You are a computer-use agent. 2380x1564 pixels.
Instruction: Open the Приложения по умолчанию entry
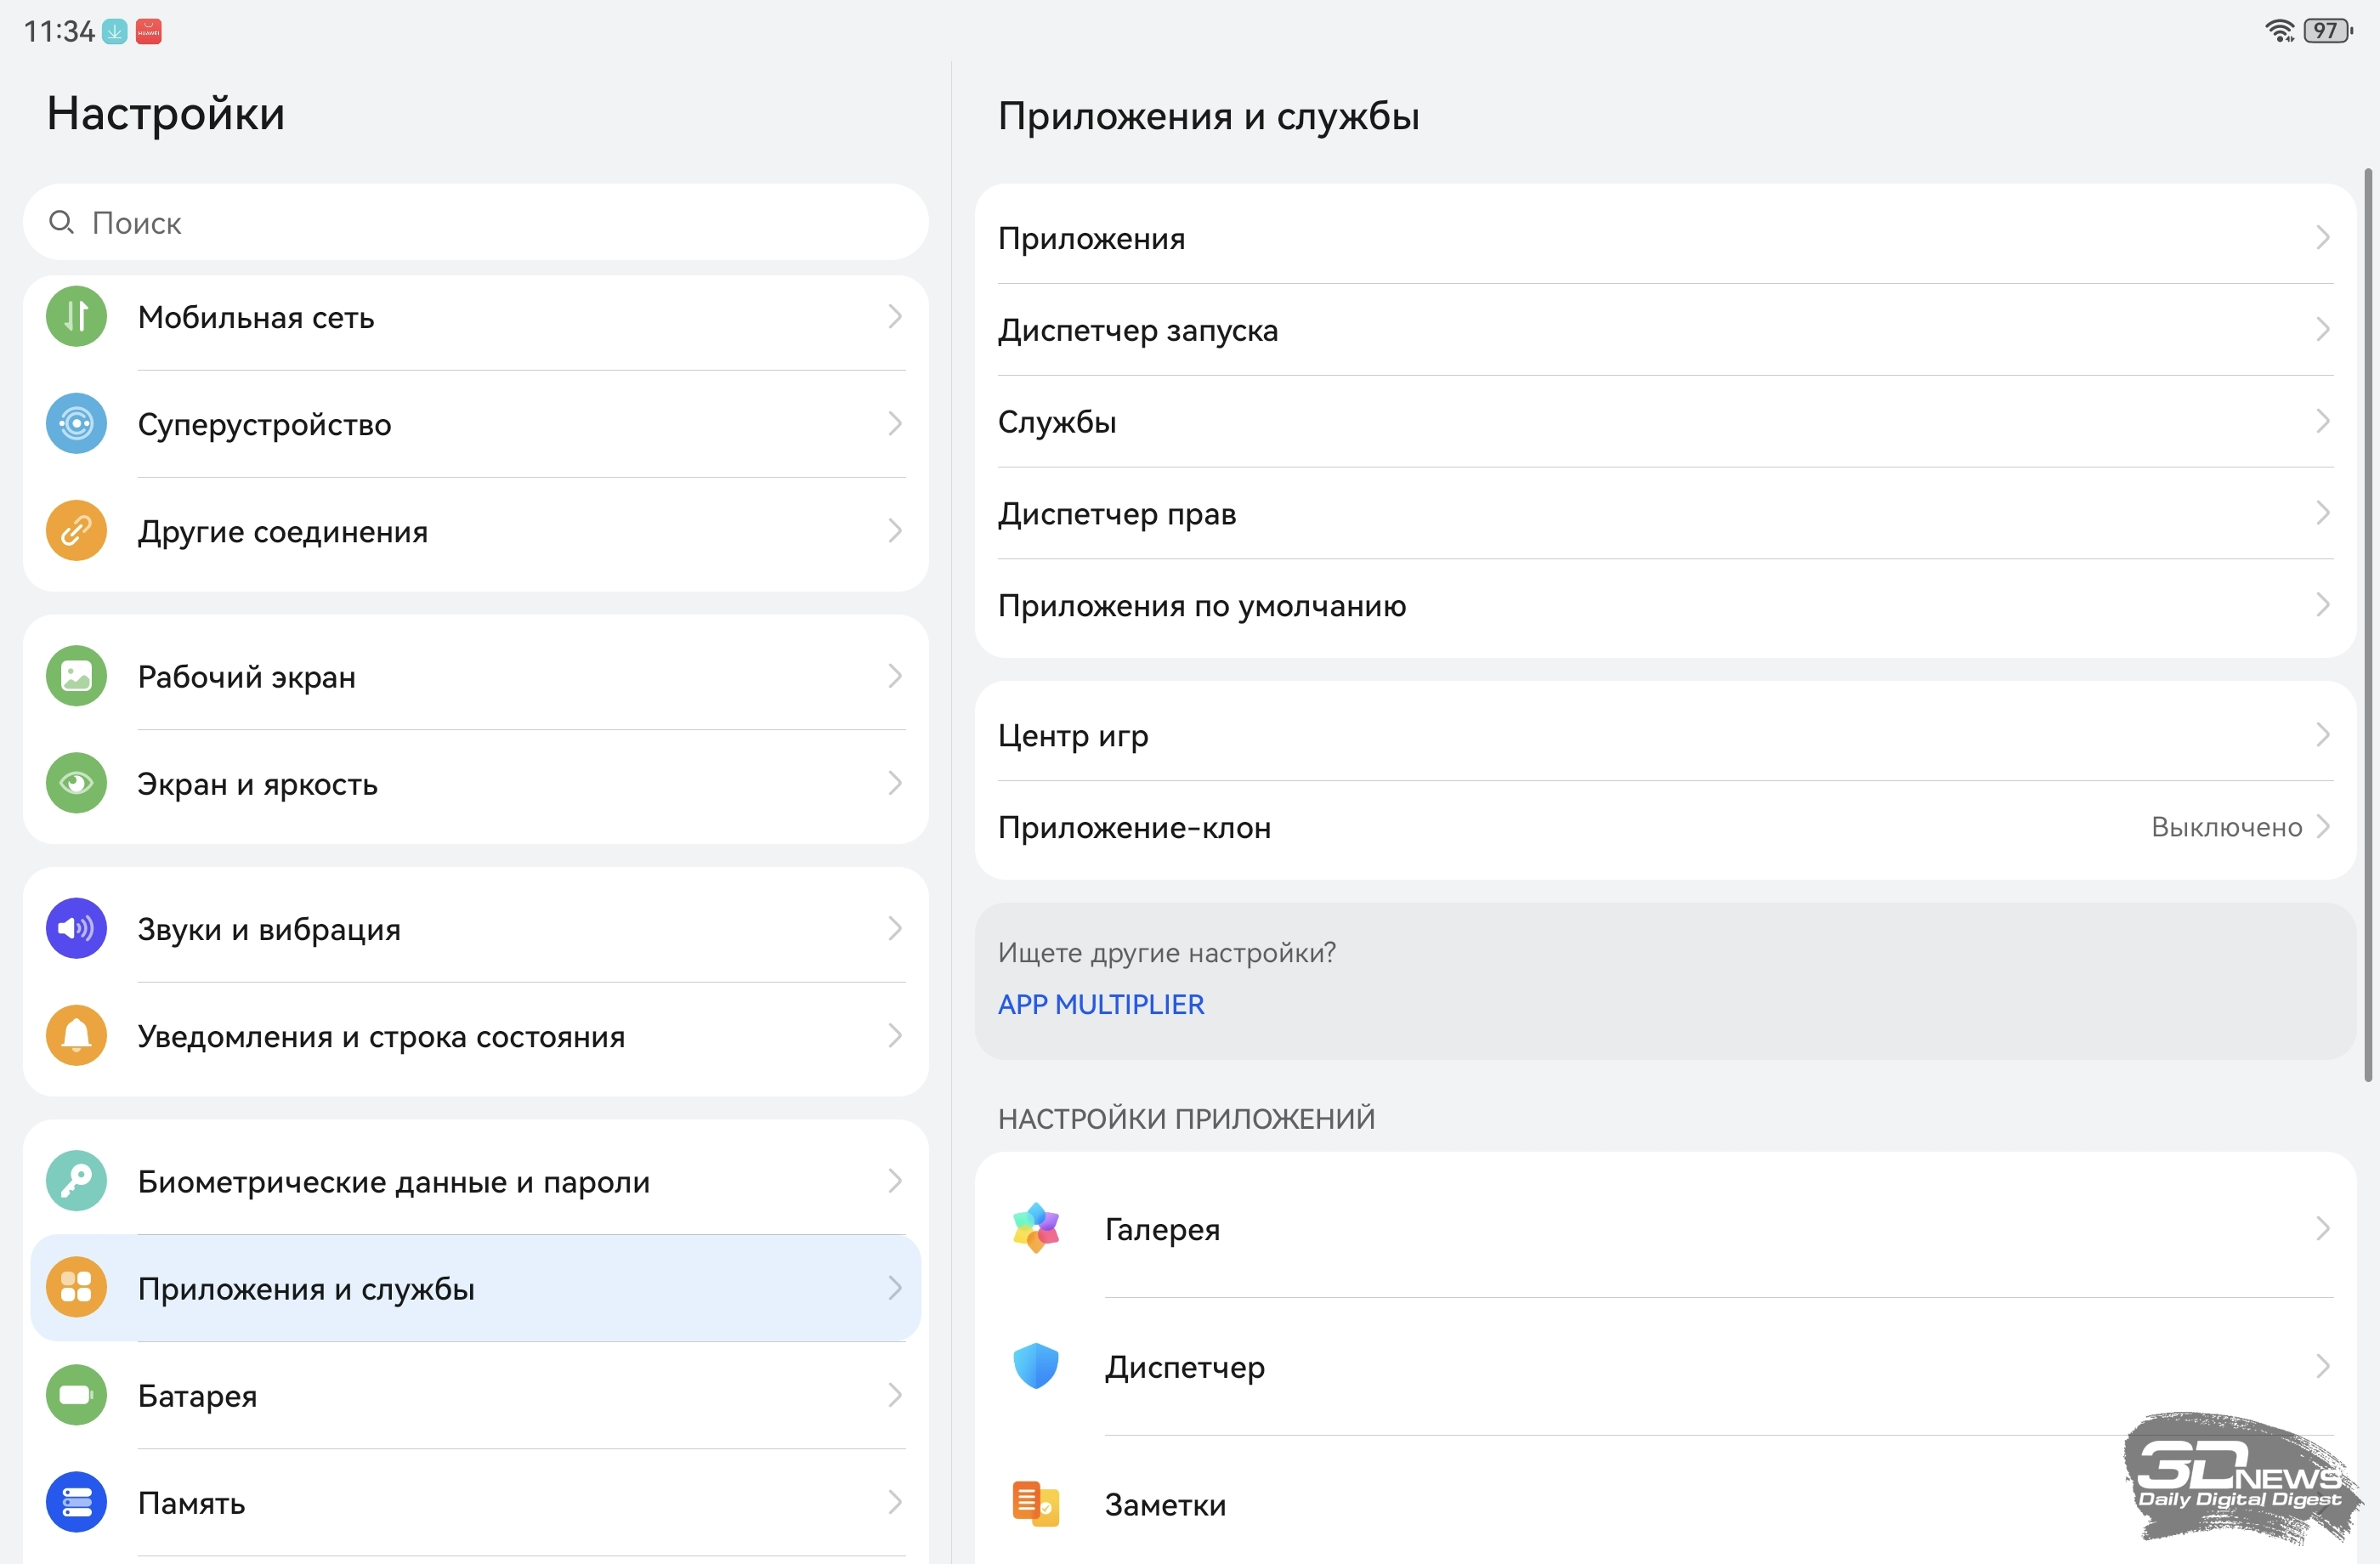pyautogui.click(x=1201, y=606)
